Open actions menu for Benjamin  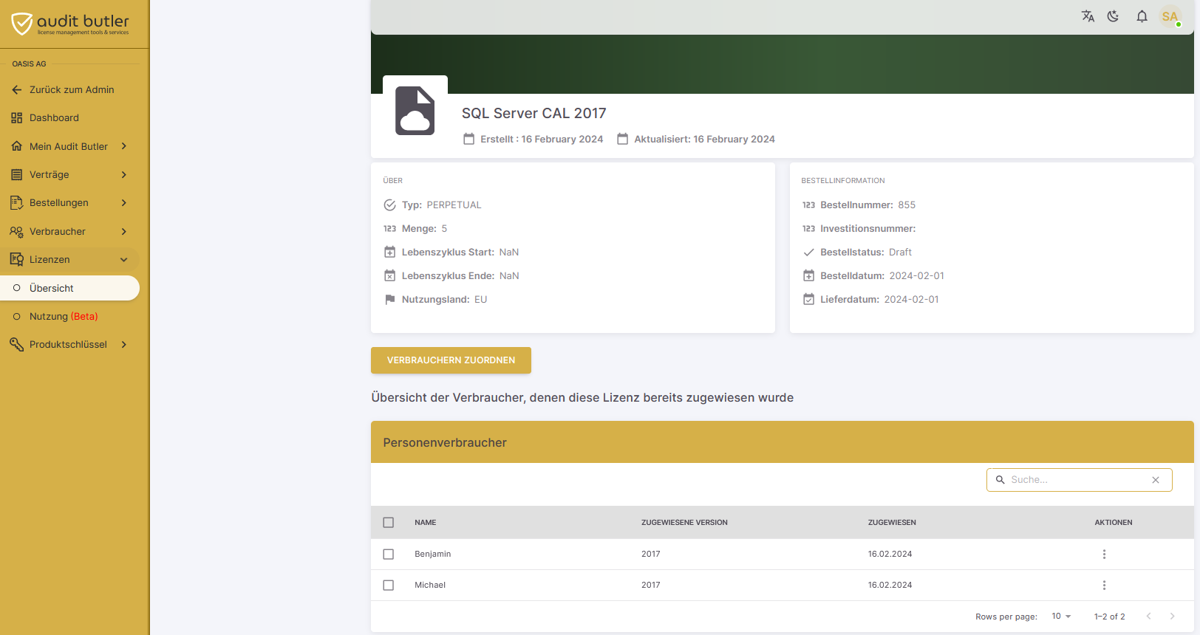coord(1105,555)
